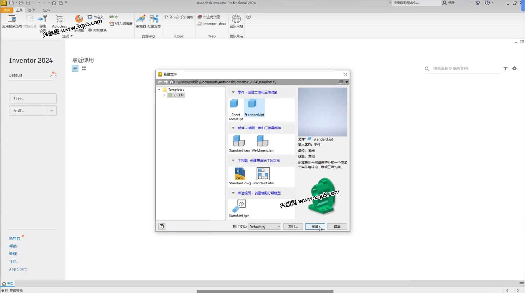Switch recent files to list view
The width and height of the screenshot is (525, 293).
tap(75, 68)
